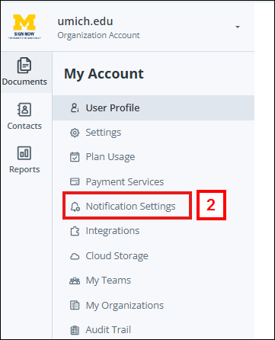Click the Settings gear icon
275x340 pixels.
(75, 133)
